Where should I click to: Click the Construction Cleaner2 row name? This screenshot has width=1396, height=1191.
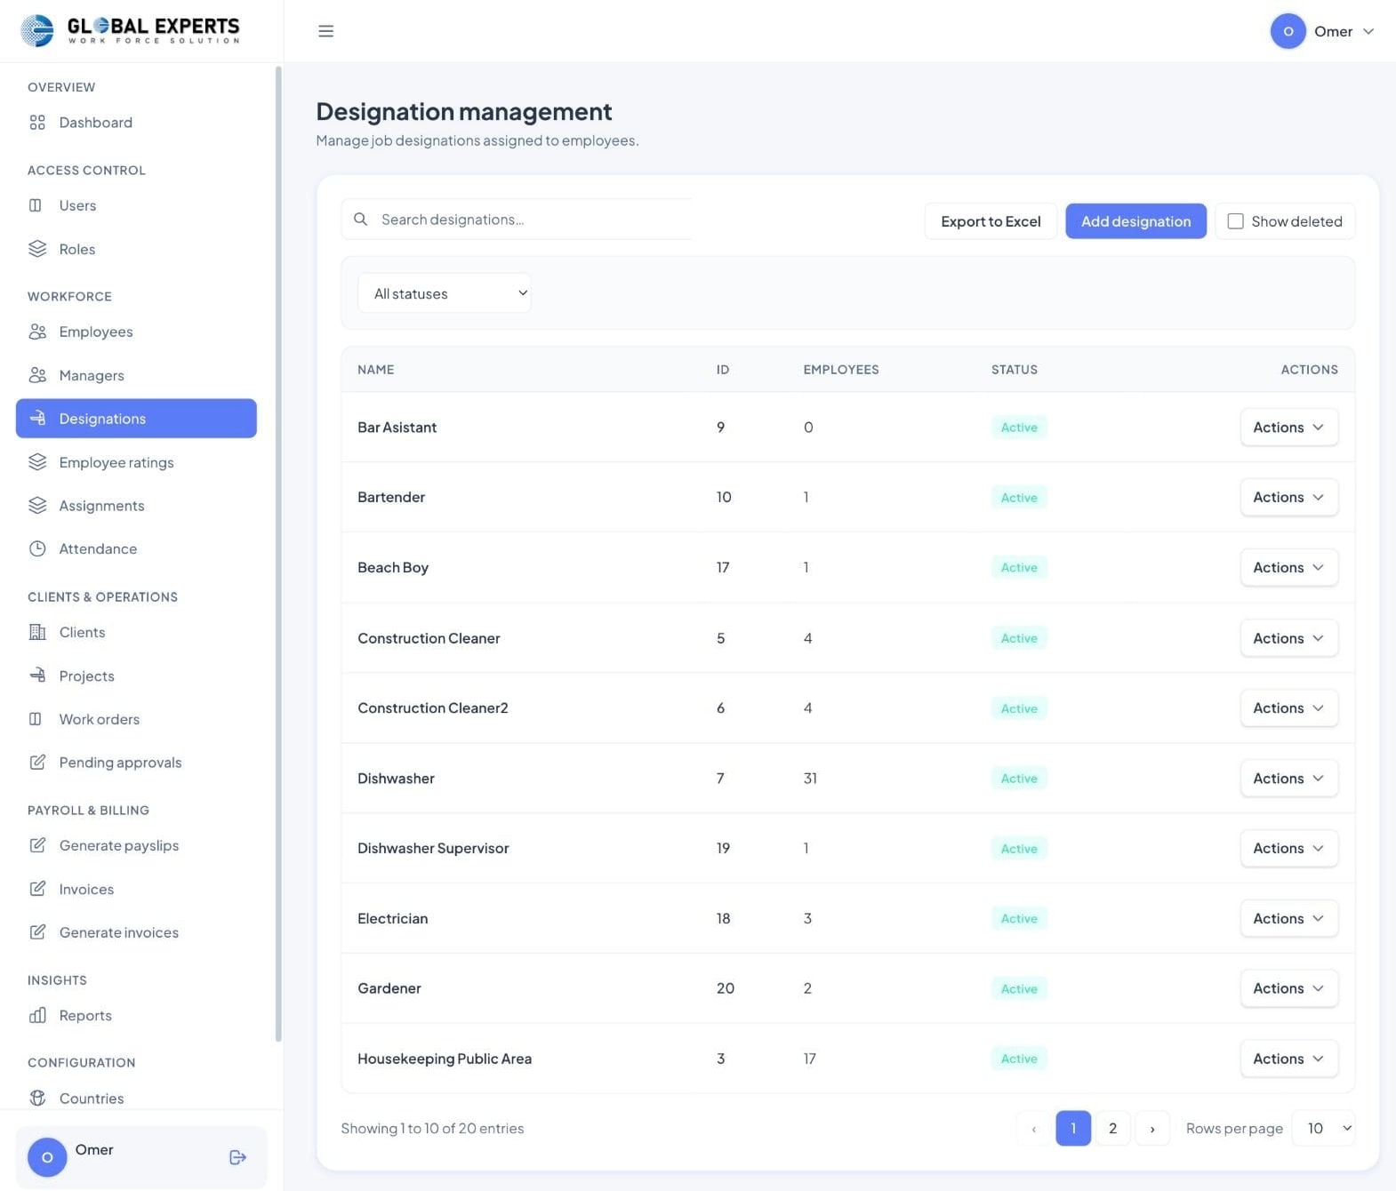[x=433, y=708]
